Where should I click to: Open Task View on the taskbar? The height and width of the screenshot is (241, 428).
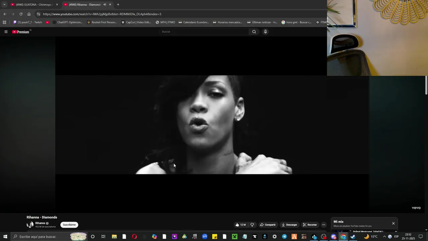[x=103, y=237]
